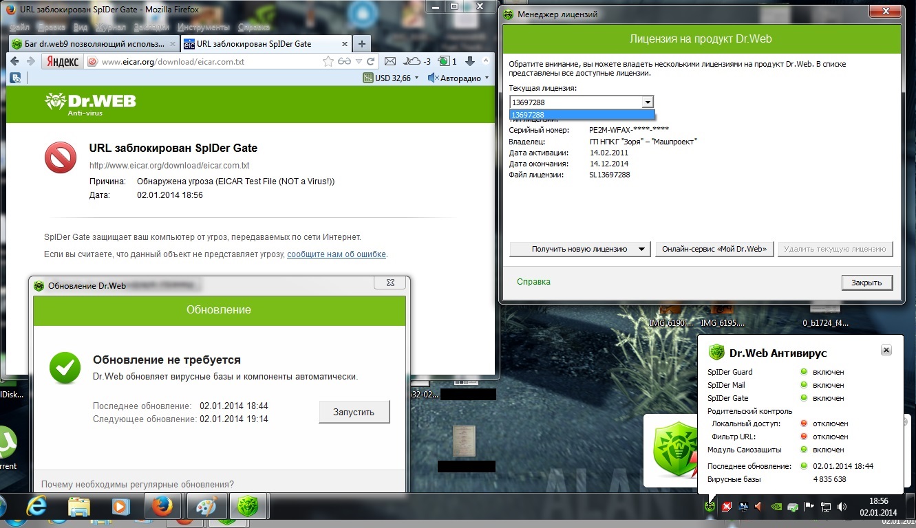Screen dimensions: 916x528
Task: Toggle SpIDer Mail status indicator
Action: tap(803, 385)
